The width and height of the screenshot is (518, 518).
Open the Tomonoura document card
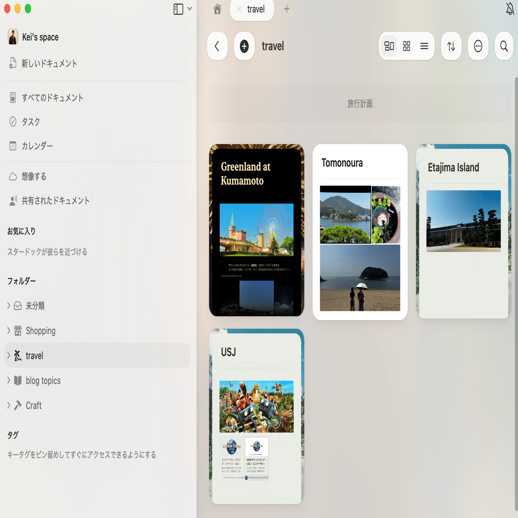click(x=360, y=232)
